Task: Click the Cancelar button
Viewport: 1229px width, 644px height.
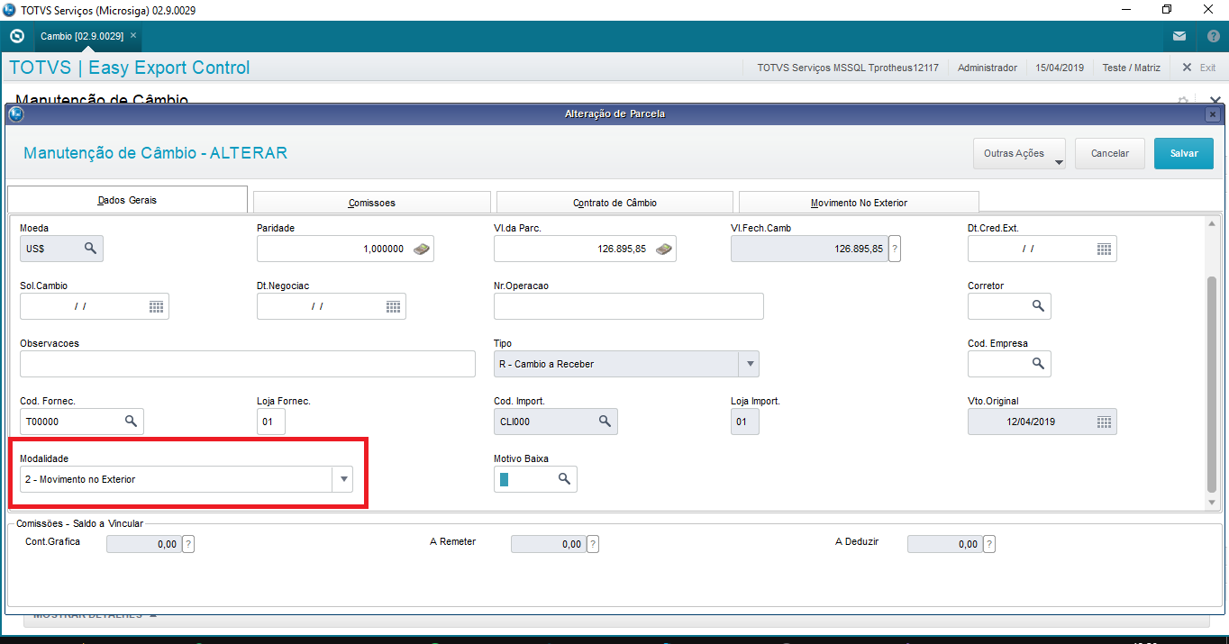Action: pyautogui.click(x=1110, y=153)
